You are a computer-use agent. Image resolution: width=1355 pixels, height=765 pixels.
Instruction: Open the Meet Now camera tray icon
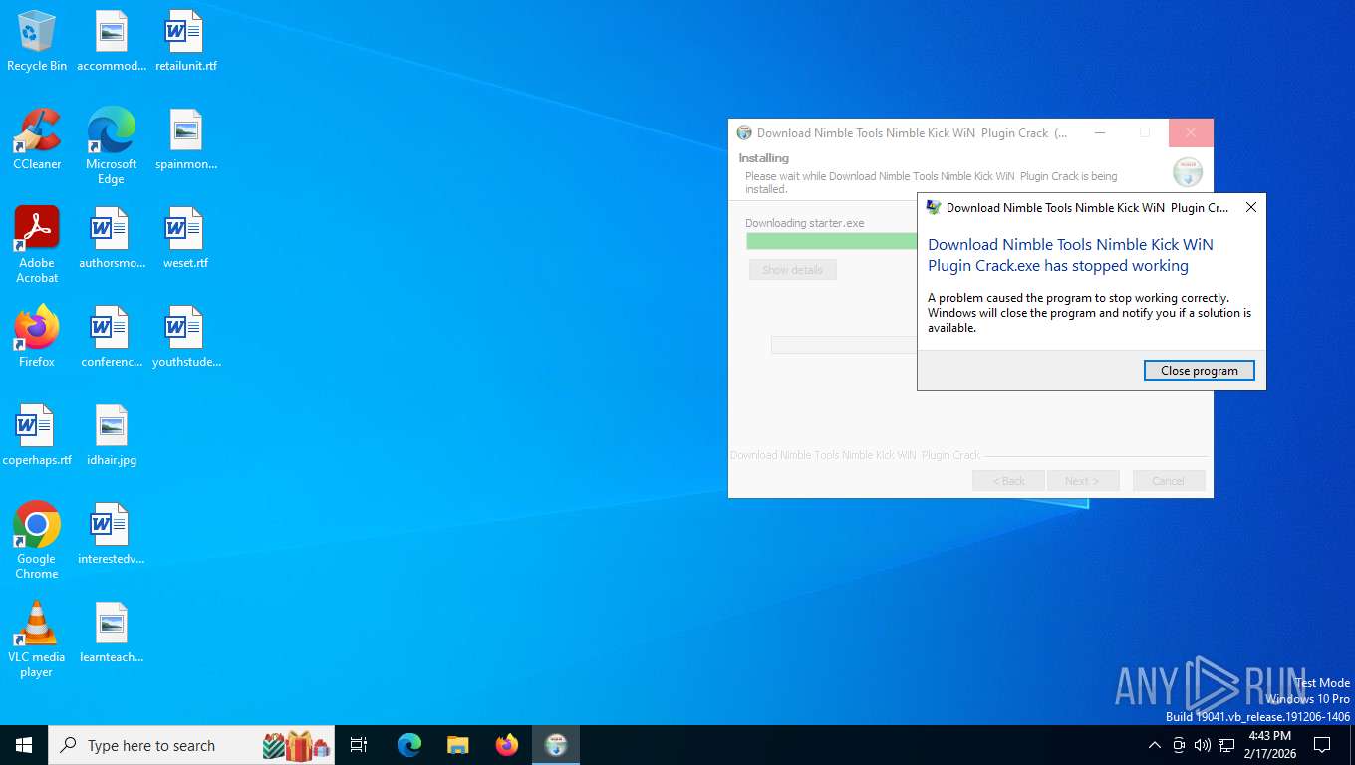click(1179, 745)
